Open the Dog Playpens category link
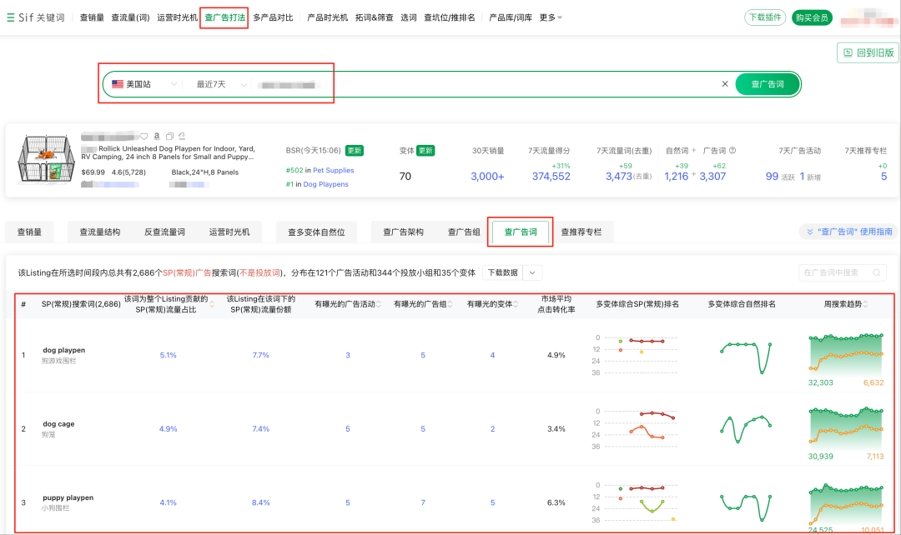 click(x=325, y=184)
